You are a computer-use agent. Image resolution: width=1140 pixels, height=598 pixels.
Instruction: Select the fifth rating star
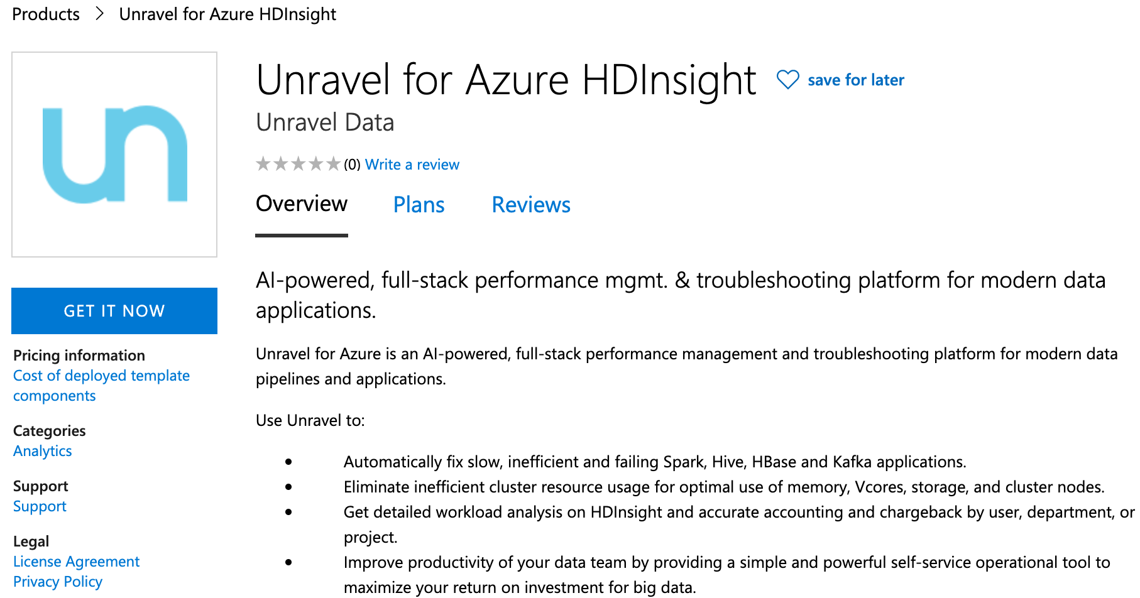pos(334,164)
